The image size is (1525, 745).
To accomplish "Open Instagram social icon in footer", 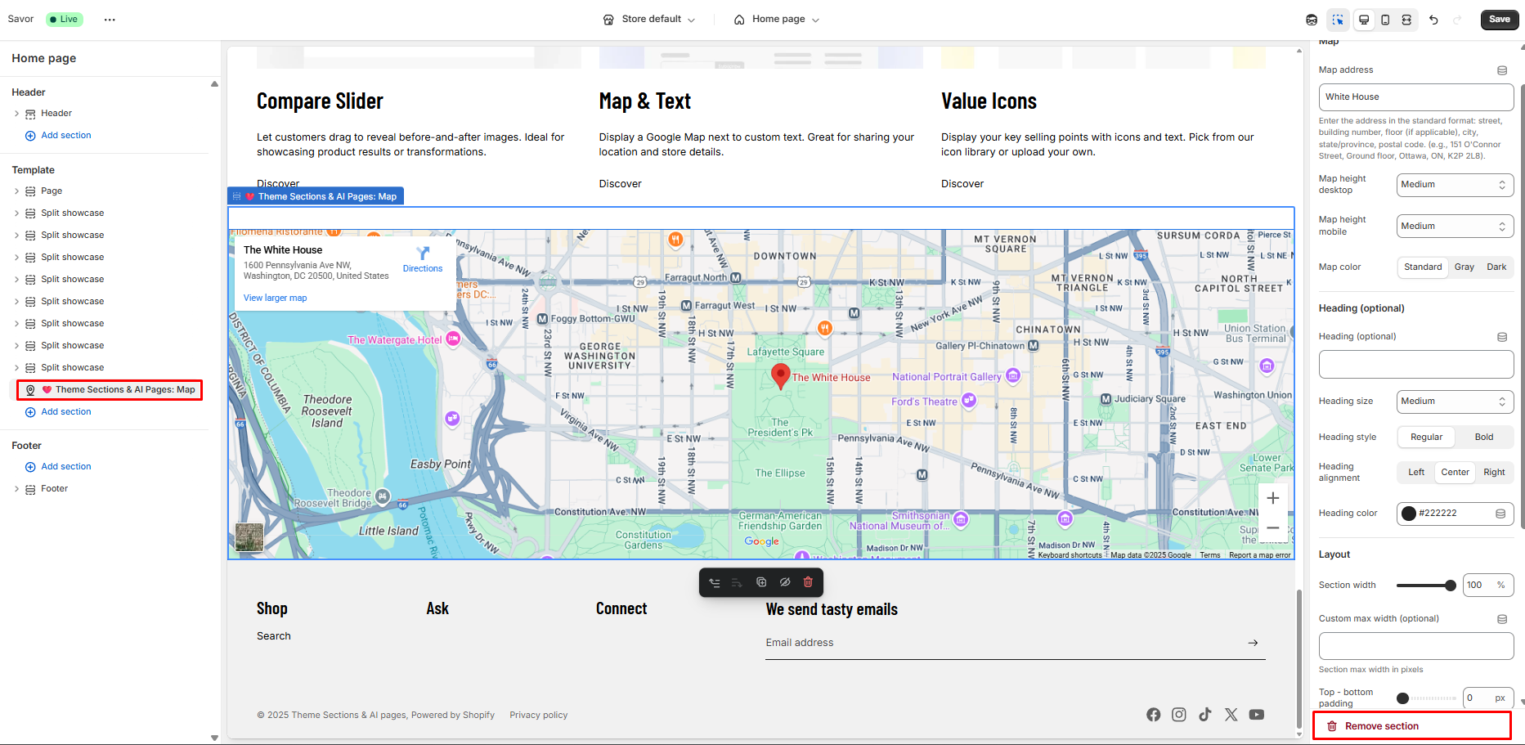I will pos(1179,715).
